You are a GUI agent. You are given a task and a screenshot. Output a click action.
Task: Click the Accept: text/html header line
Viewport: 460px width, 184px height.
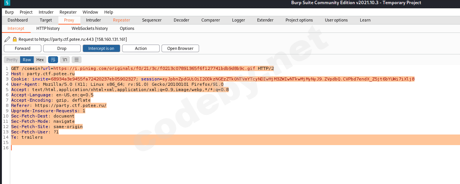[x=120, y=90]
